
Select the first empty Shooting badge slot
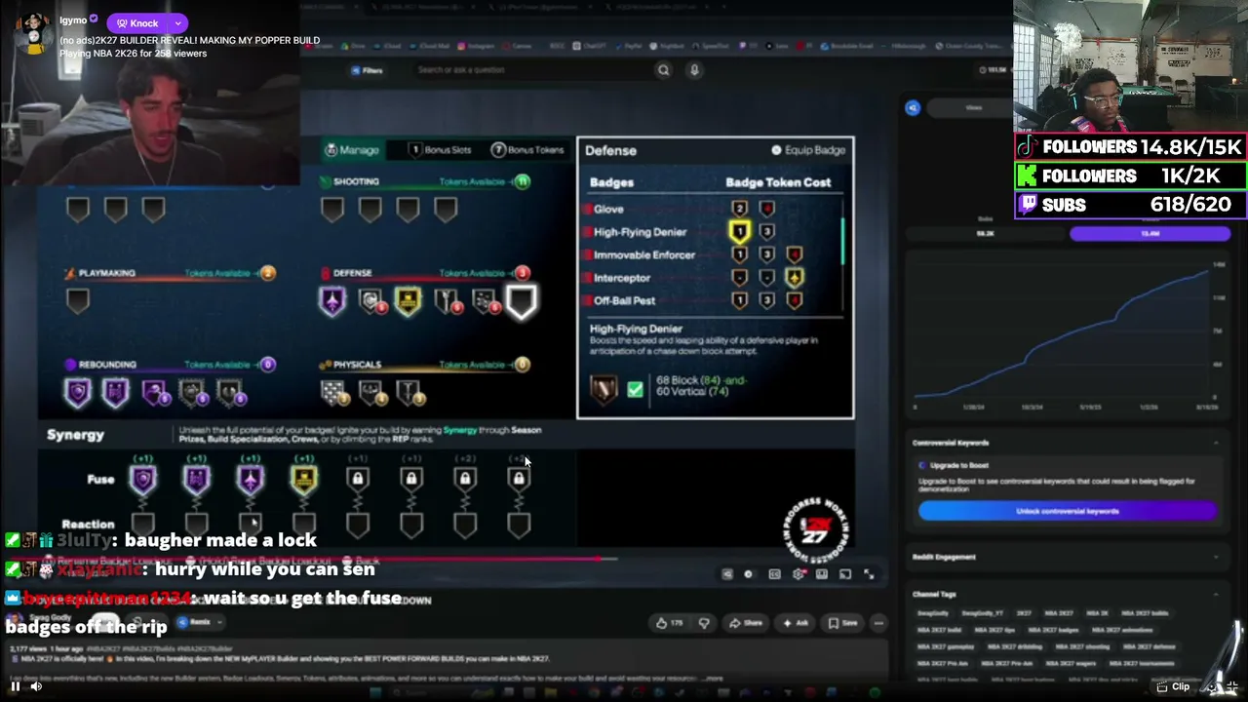332,210
